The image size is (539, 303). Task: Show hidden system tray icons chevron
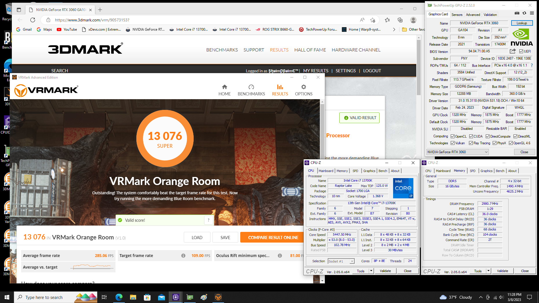pos(481,297)
